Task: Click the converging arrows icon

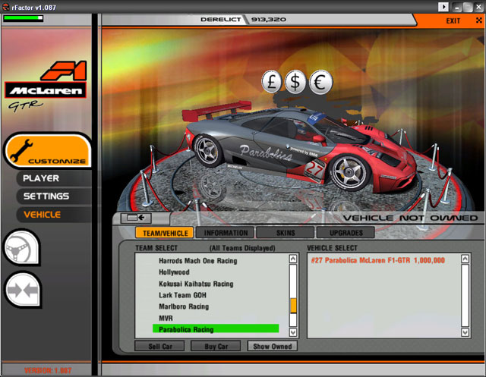Action: coord(24,290)
